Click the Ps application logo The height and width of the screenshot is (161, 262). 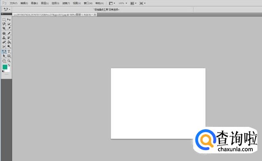click(x=4, y=3)
